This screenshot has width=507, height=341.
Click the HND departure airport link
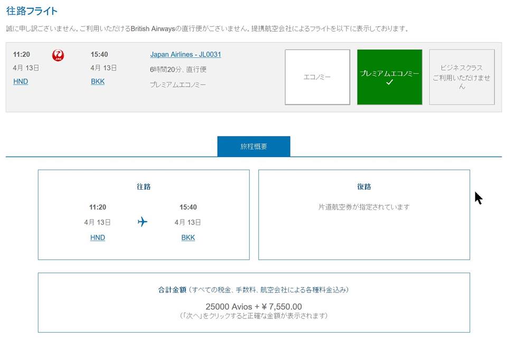click(20, 81)
